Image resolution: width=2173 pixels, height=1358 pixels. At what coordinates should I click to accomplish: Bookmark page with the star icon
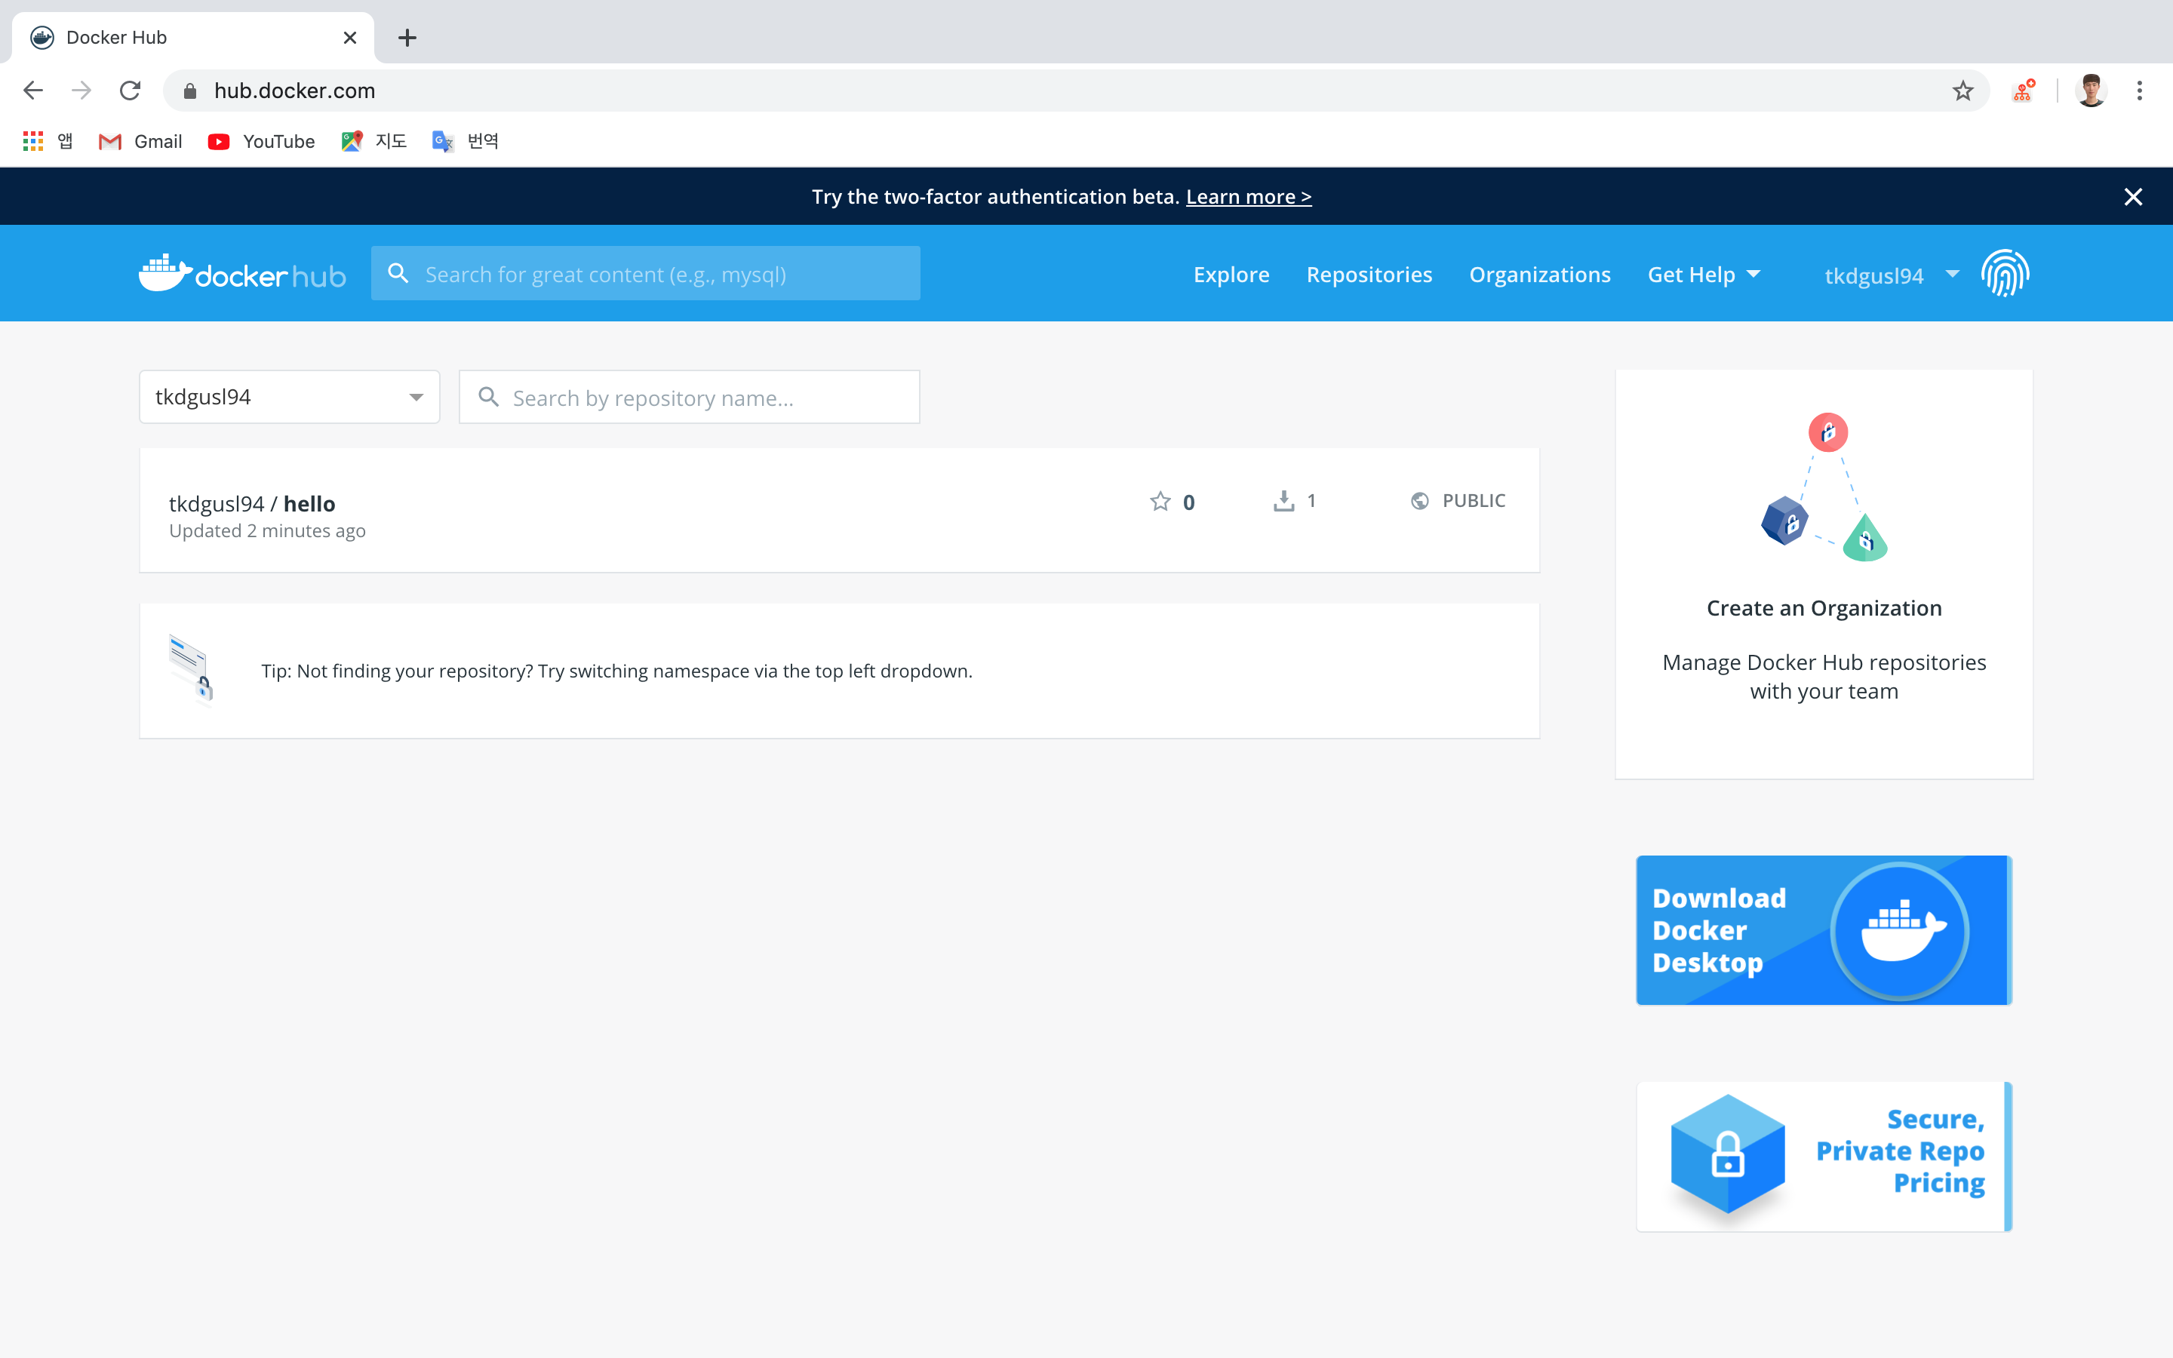point(1963,91)
